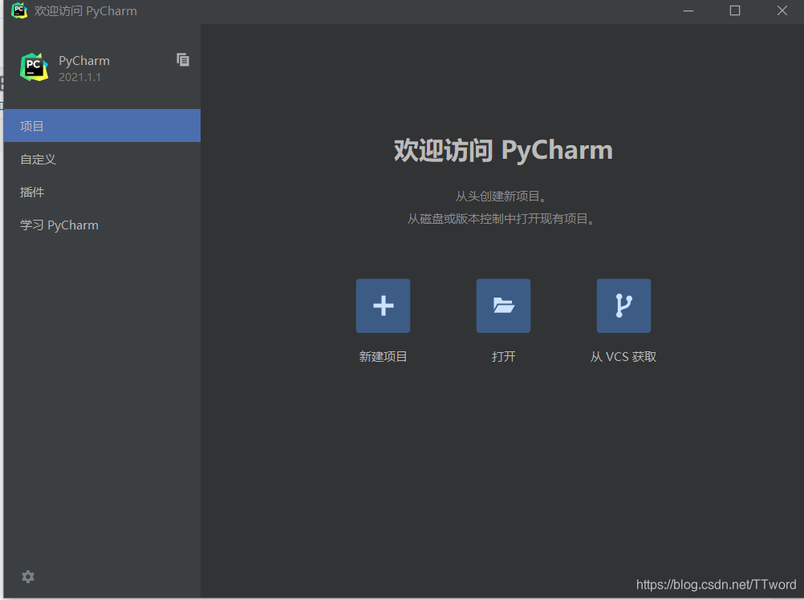Viewport: 804px width, 600px height.
Task: Click the Get from VCS branch icon
Action: pos(623,306)
